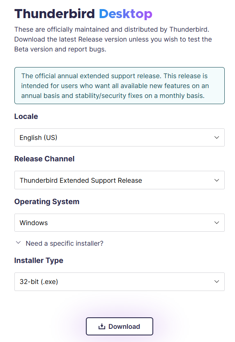Click the "Thunderbird" heading word
Viewport: 235px width, 342px height.
coord(55,14)
